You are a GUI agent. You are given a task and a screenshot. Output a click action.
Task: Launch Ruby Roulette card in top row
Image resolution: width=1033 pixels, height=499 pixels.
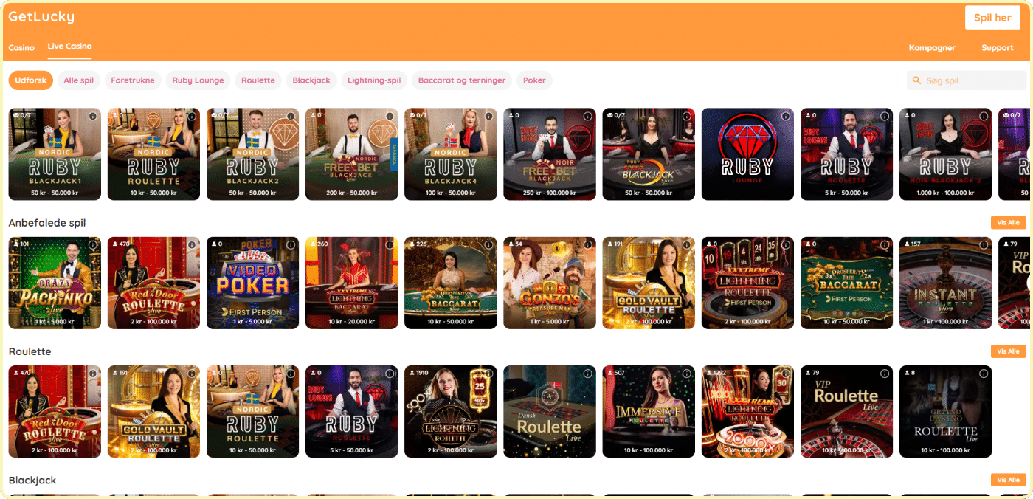pyautogui.click(x=846, y=154)
